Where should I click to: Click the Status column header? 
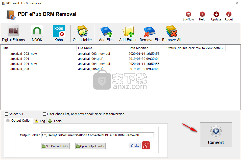(195, 48)
